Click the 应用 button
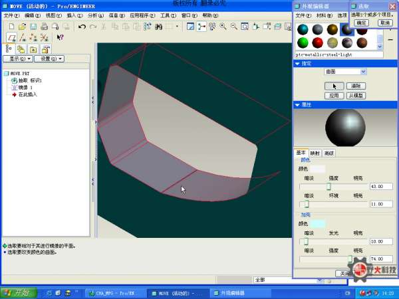 coord(334,95)
